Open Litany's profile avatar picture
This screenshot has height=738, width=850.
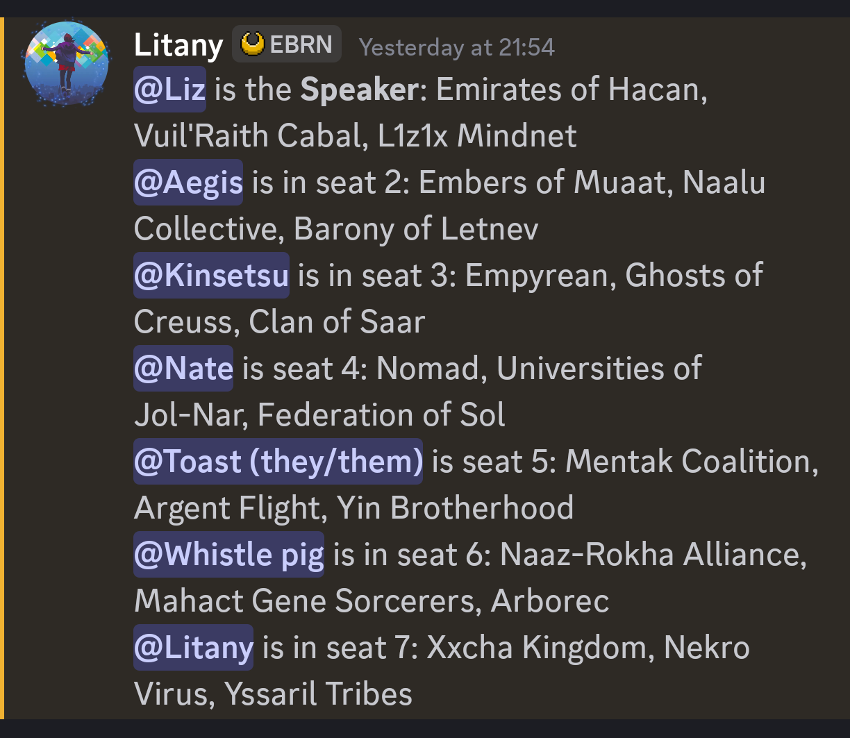tap(67, 64)
